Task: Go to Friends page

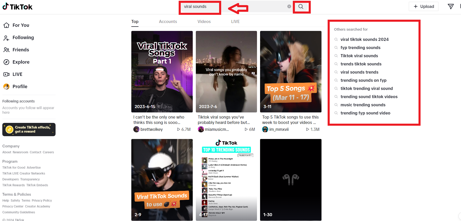Action: (16, 50)
